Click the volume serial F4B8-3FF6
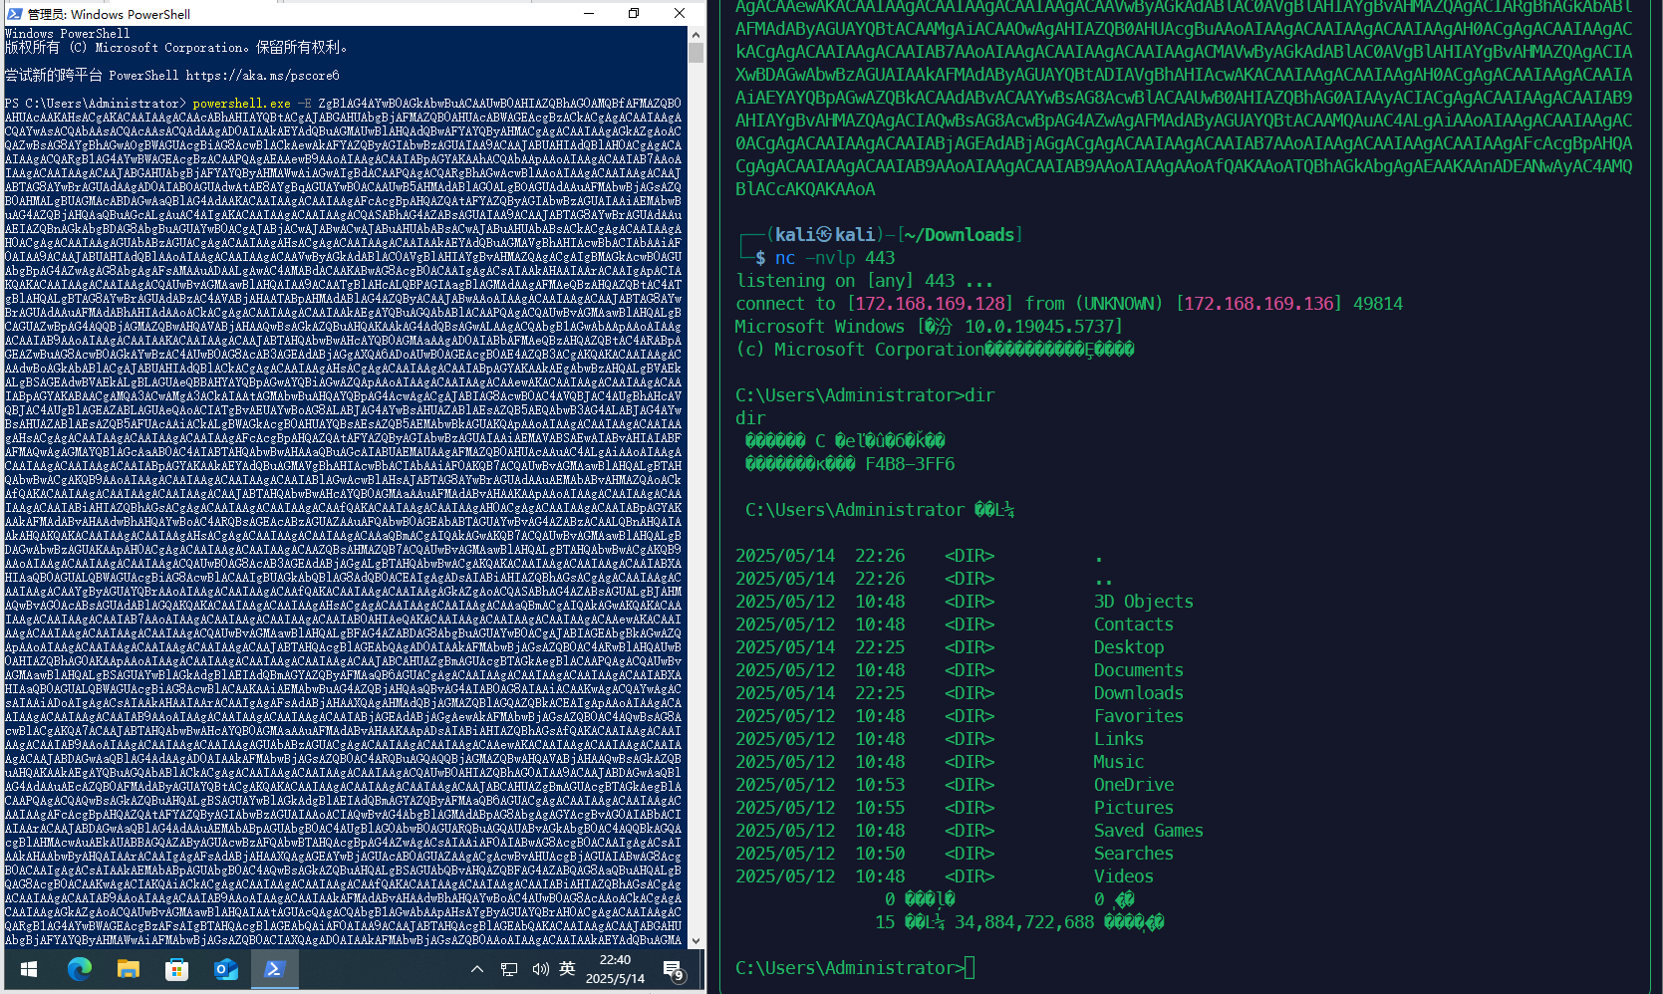Viewport: 1663px width, 994px height. coord(910,464)
